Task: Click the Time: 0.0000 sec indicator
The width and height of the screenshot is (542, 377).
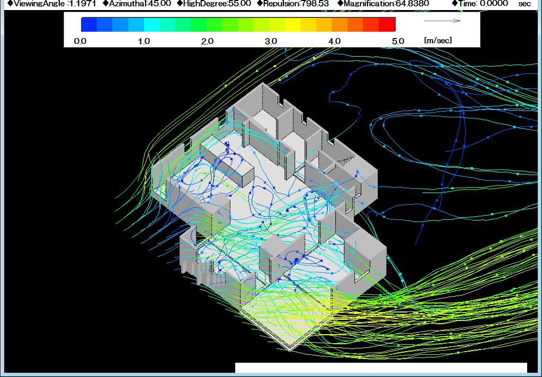Action: 492,4
